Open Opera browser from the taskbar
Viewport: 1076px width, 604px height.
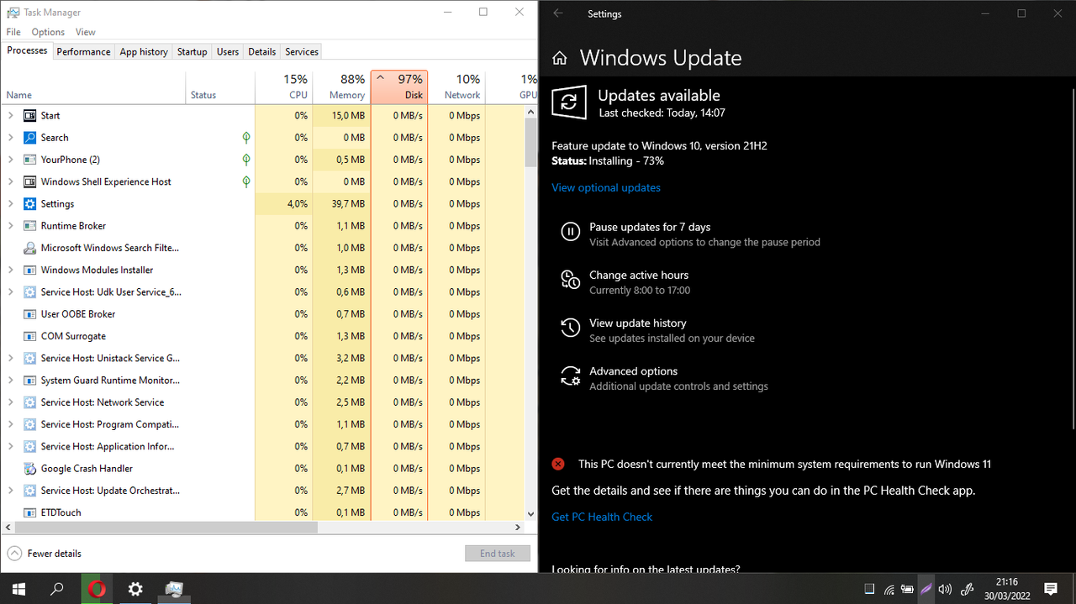(97, 589)
